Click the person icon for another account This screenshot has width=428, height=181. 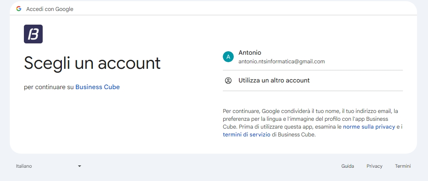coord(228,81)
